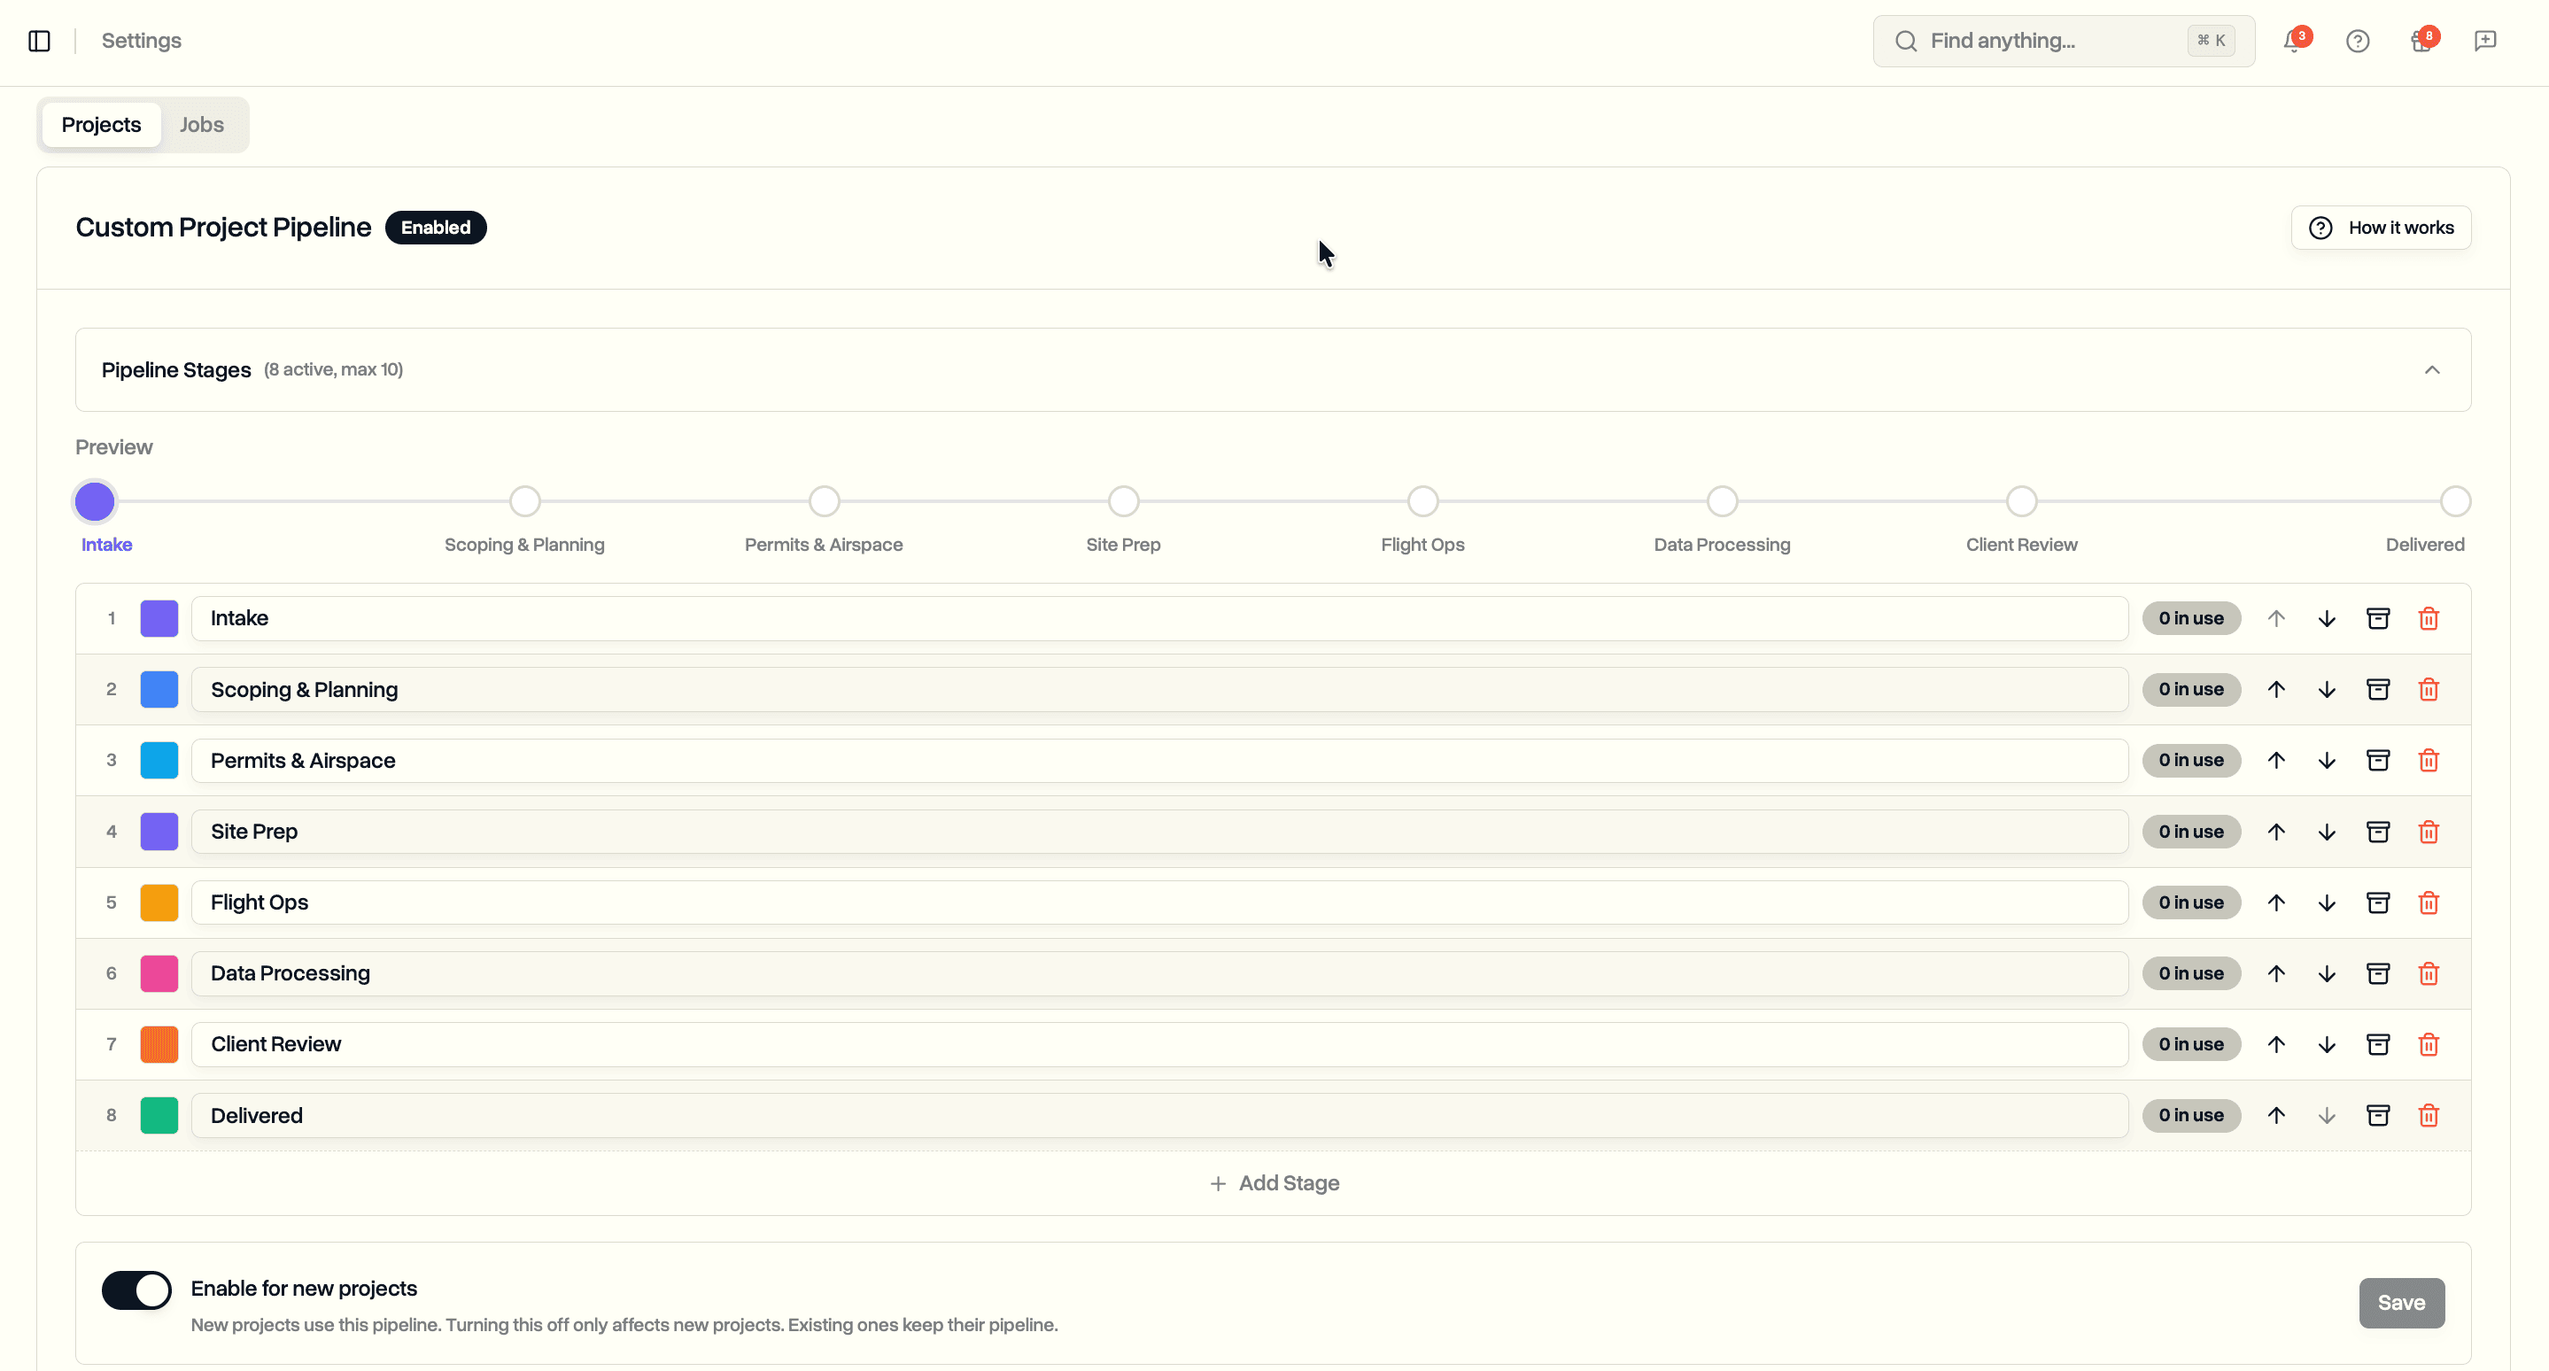Viewport: 2549px width, 1371px height.
Task: Collapse the Pipeline Stages section
Action: [2433, 369]
